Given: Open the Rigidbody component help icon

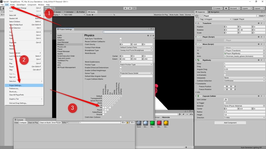Looking at the screenshot, I should [259, 60].
